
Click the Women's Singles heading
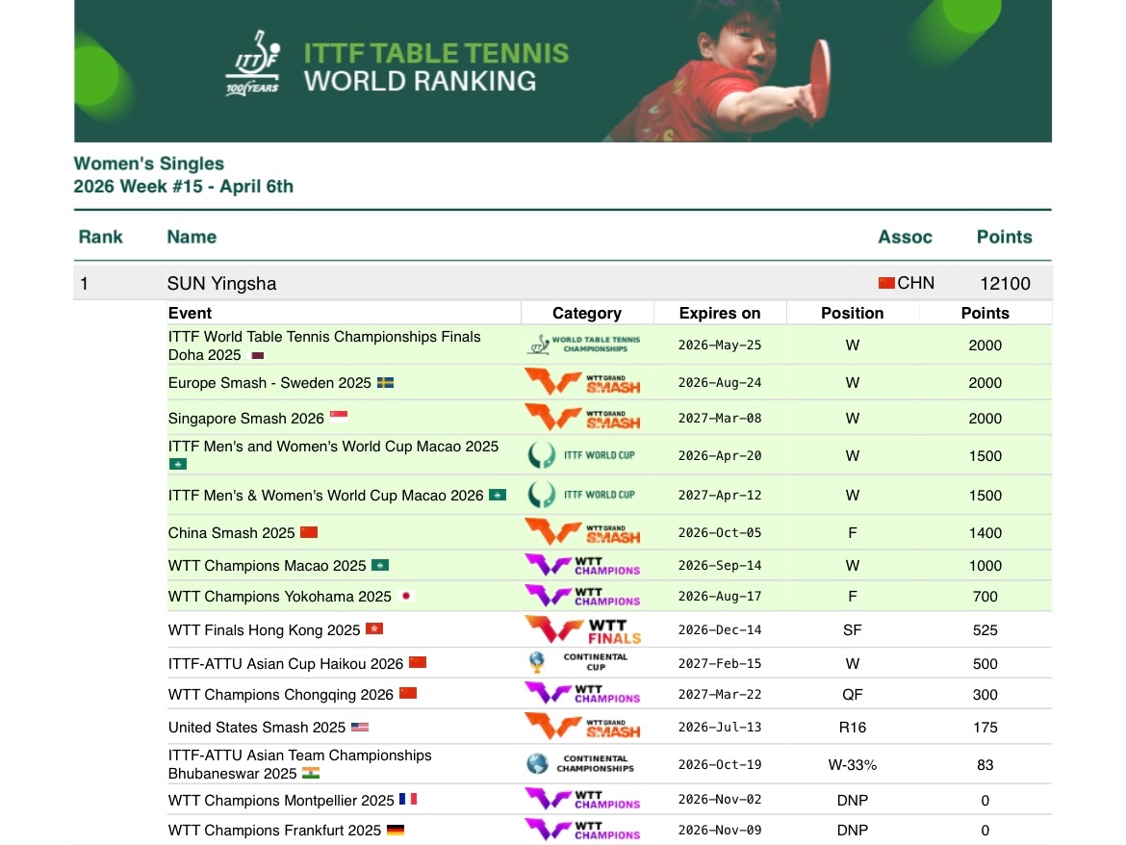pyautogui.click(x=148, y=164)
